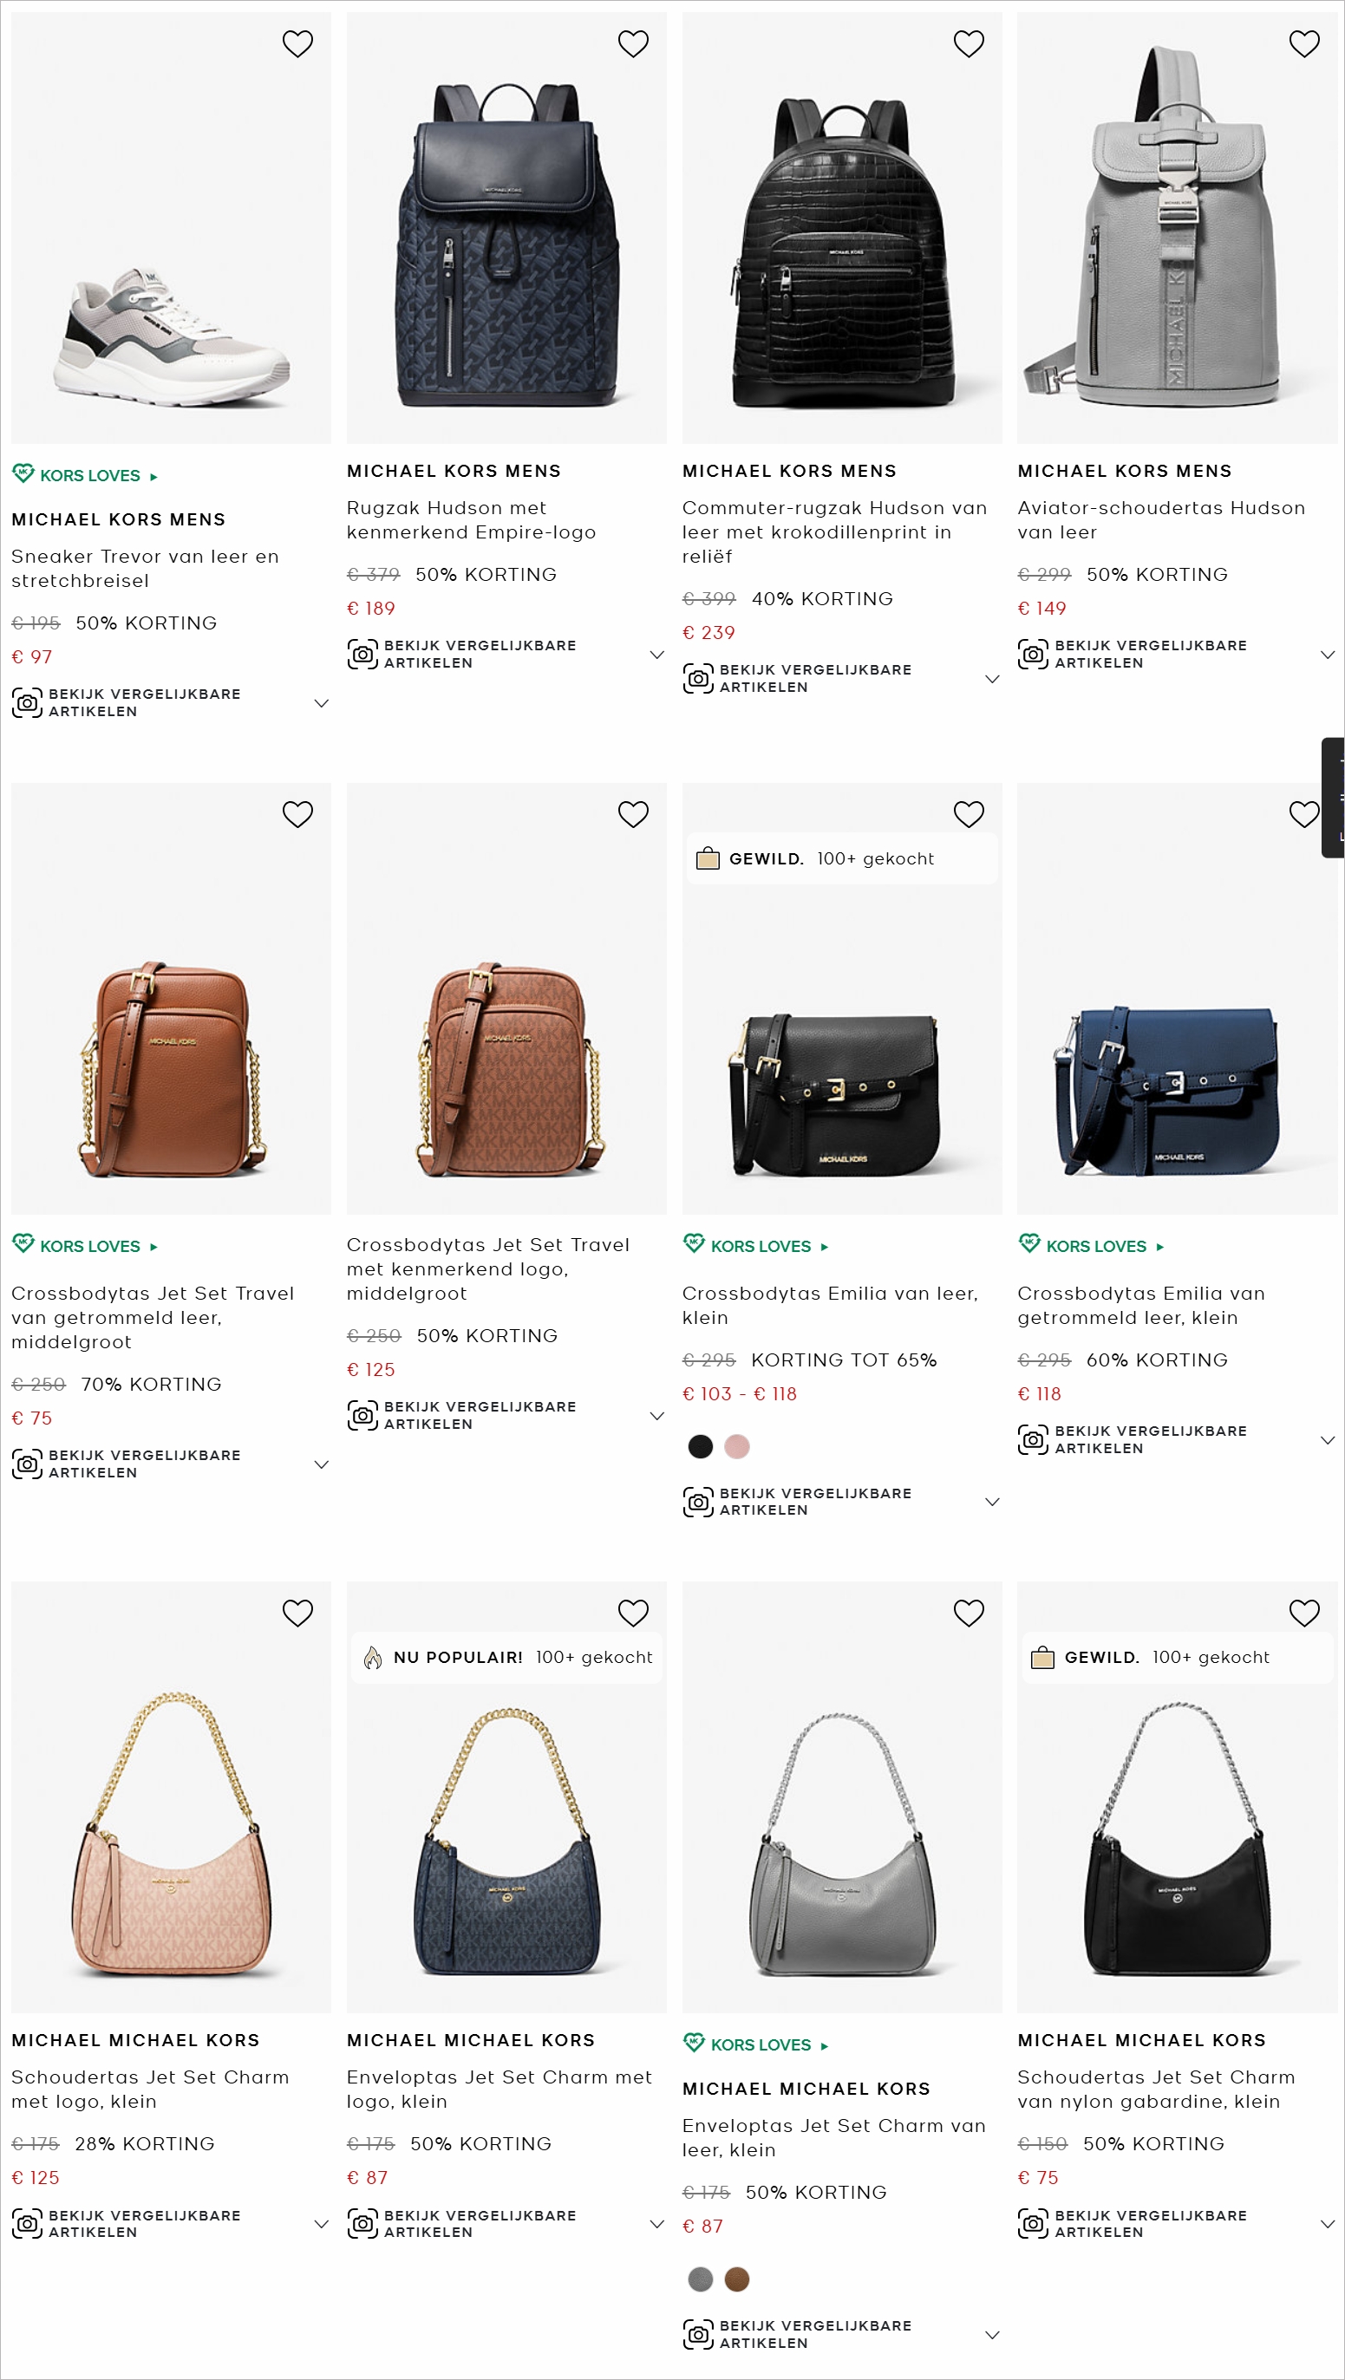Expand similar items for grey Enveloptas leather

tap(992, 2334)
